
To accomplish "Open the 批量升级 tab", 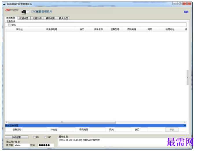I will pos(37,18).
